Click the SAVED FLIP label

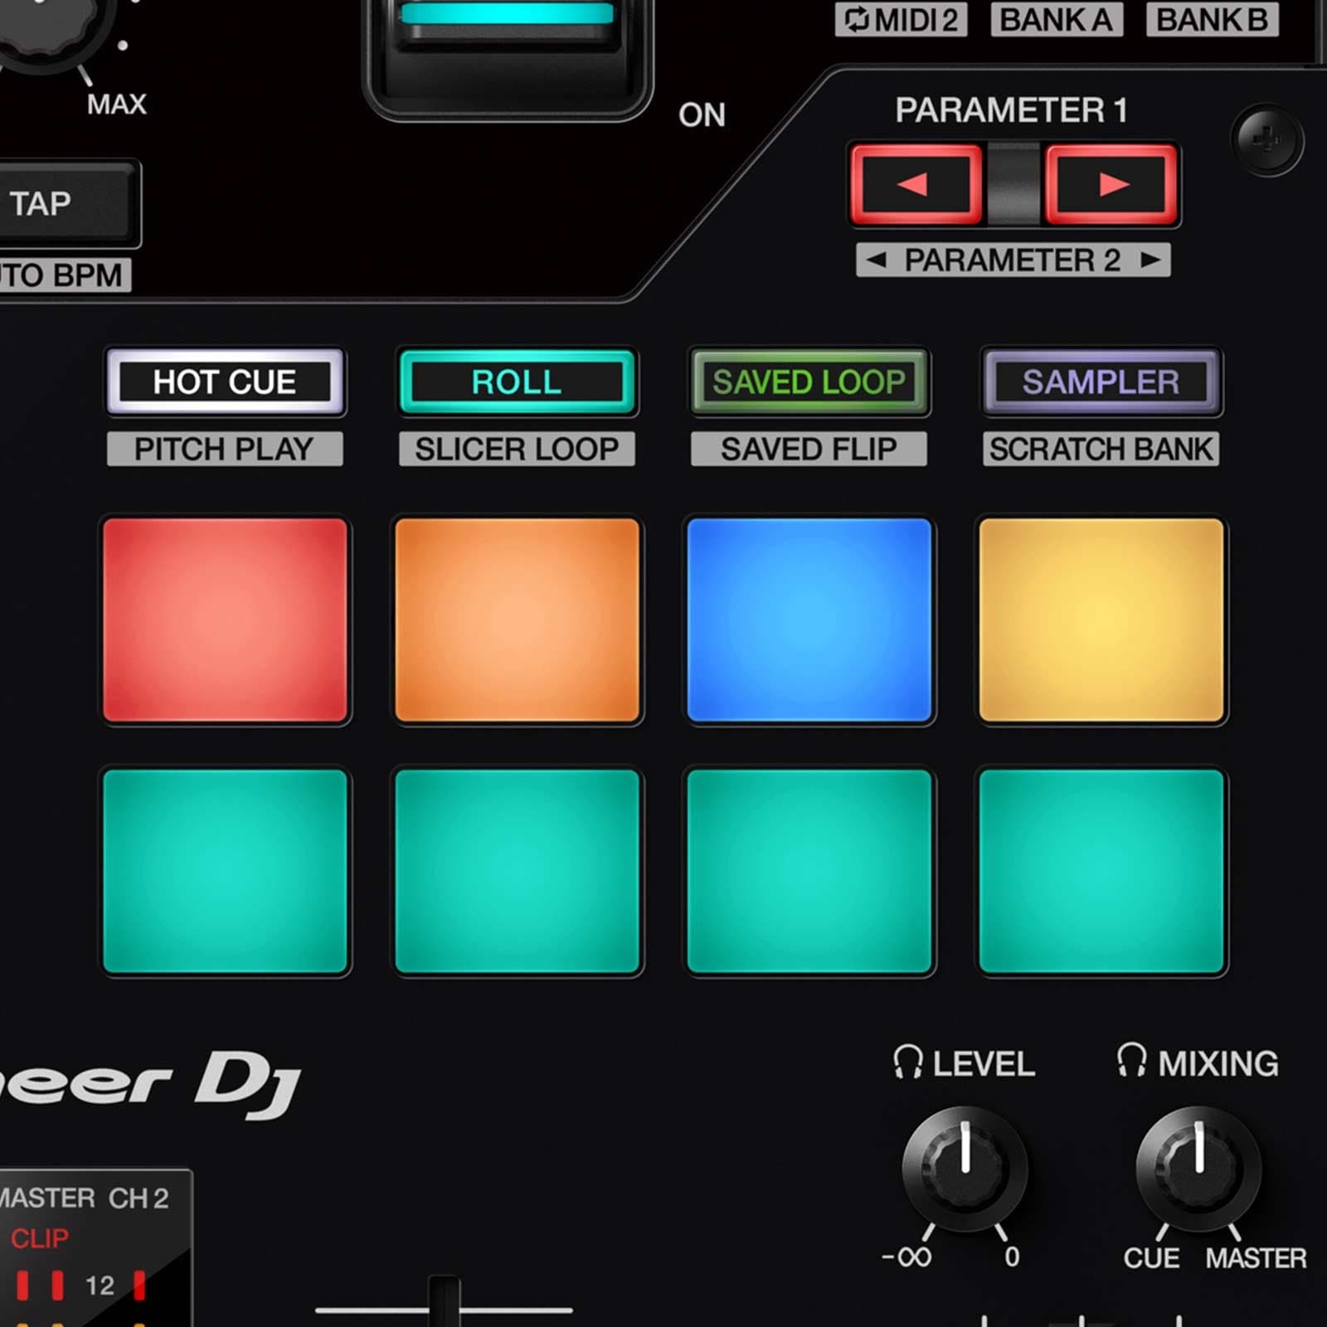(809, 449)
